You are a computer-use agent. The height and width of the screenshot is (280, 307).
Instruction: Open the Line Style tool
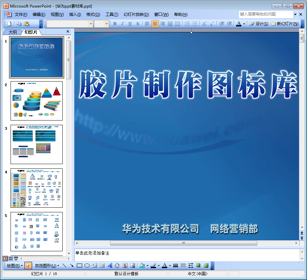pyautogui.click(x=176, y=265)
